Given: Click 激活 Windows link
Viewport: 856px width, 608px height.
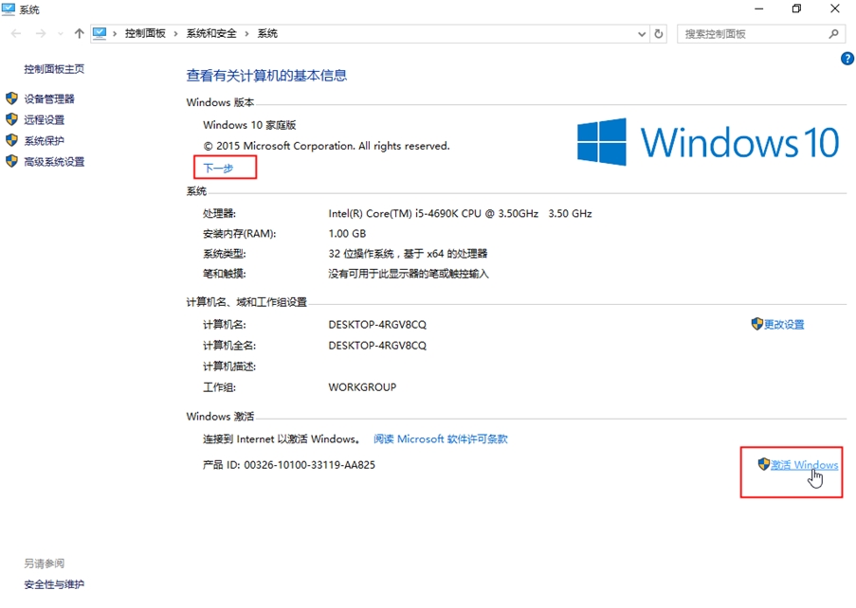Looking at the screenshot, I should (804, 465).
